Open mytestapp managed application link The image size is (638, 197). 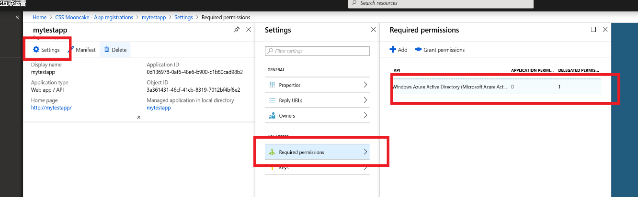[159, 108]
